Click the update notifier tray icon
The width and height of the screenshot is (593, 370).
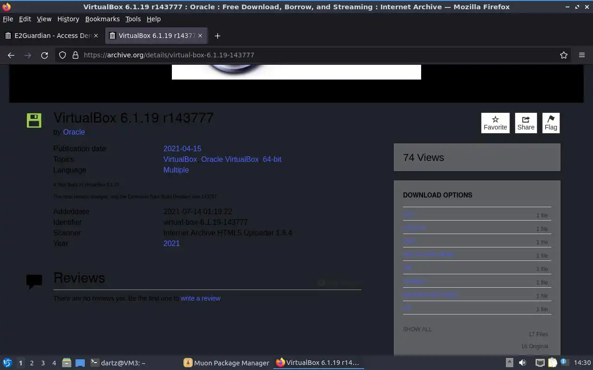click(x=564, y=362)
